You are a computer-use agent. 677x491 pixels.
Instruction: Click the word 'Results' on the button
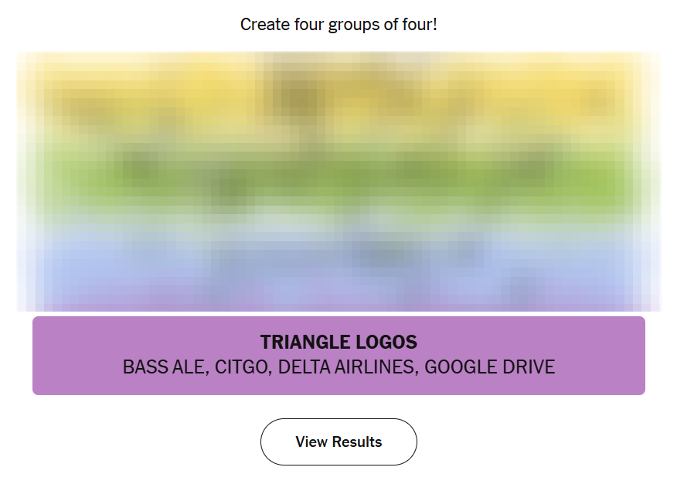pos(357,442)
